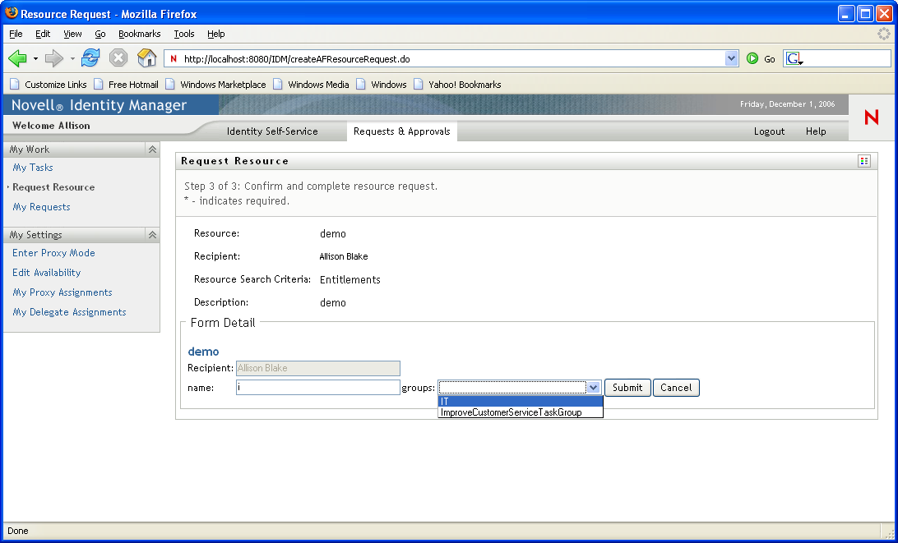Reload the page with the Refresh icon
The height and width of the screenshot is (543, 898).
click(90, 58)
